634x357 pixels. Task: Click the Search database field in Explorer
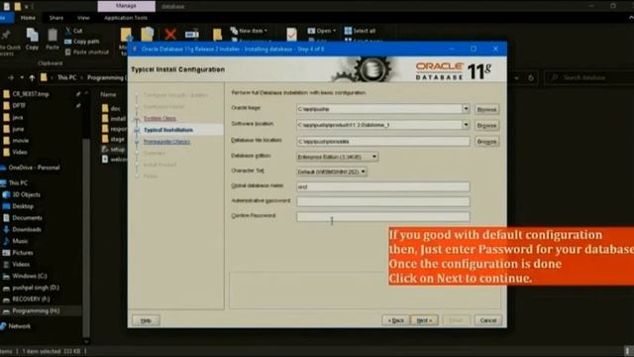(588, 77)
